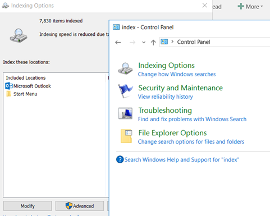Open the Indexing Options heading link
Screen dimensions: 270x216
(x=166, y=65)
